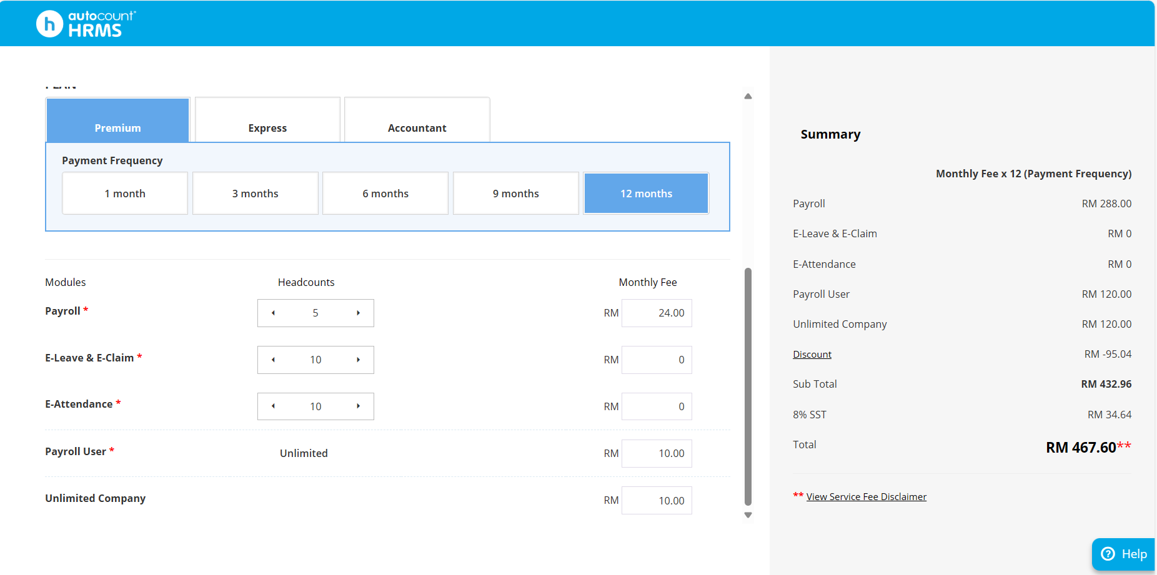The image size is (1157, 575).
Task: Click scrollbar down arrow in plan panel
Action: coord(748,515)
